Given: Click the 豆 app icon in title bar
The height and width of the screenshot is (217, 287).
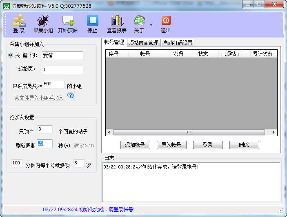Looking at the screenshot, I should click(7, 6).
